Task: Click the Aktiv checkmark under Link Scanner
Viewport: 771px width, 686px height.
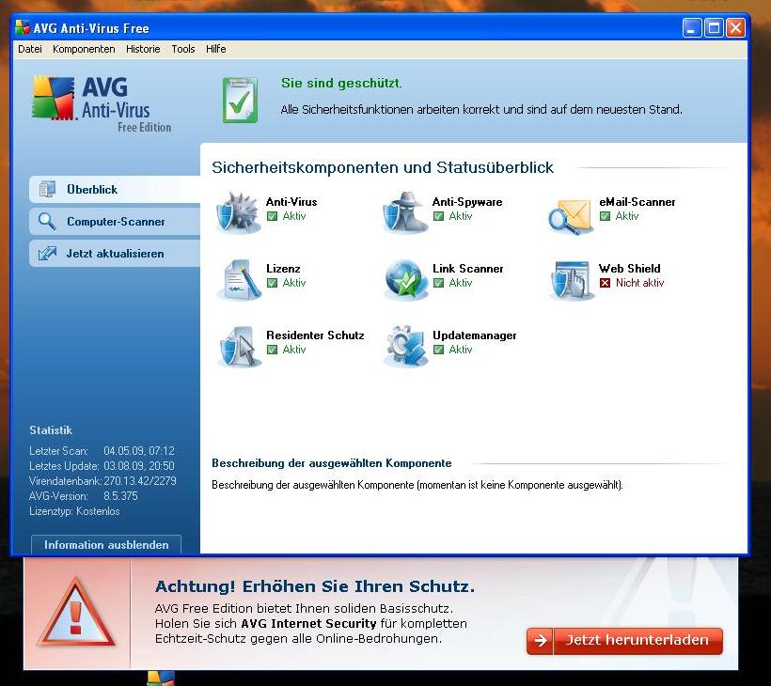Action: (x=438, y=283)
